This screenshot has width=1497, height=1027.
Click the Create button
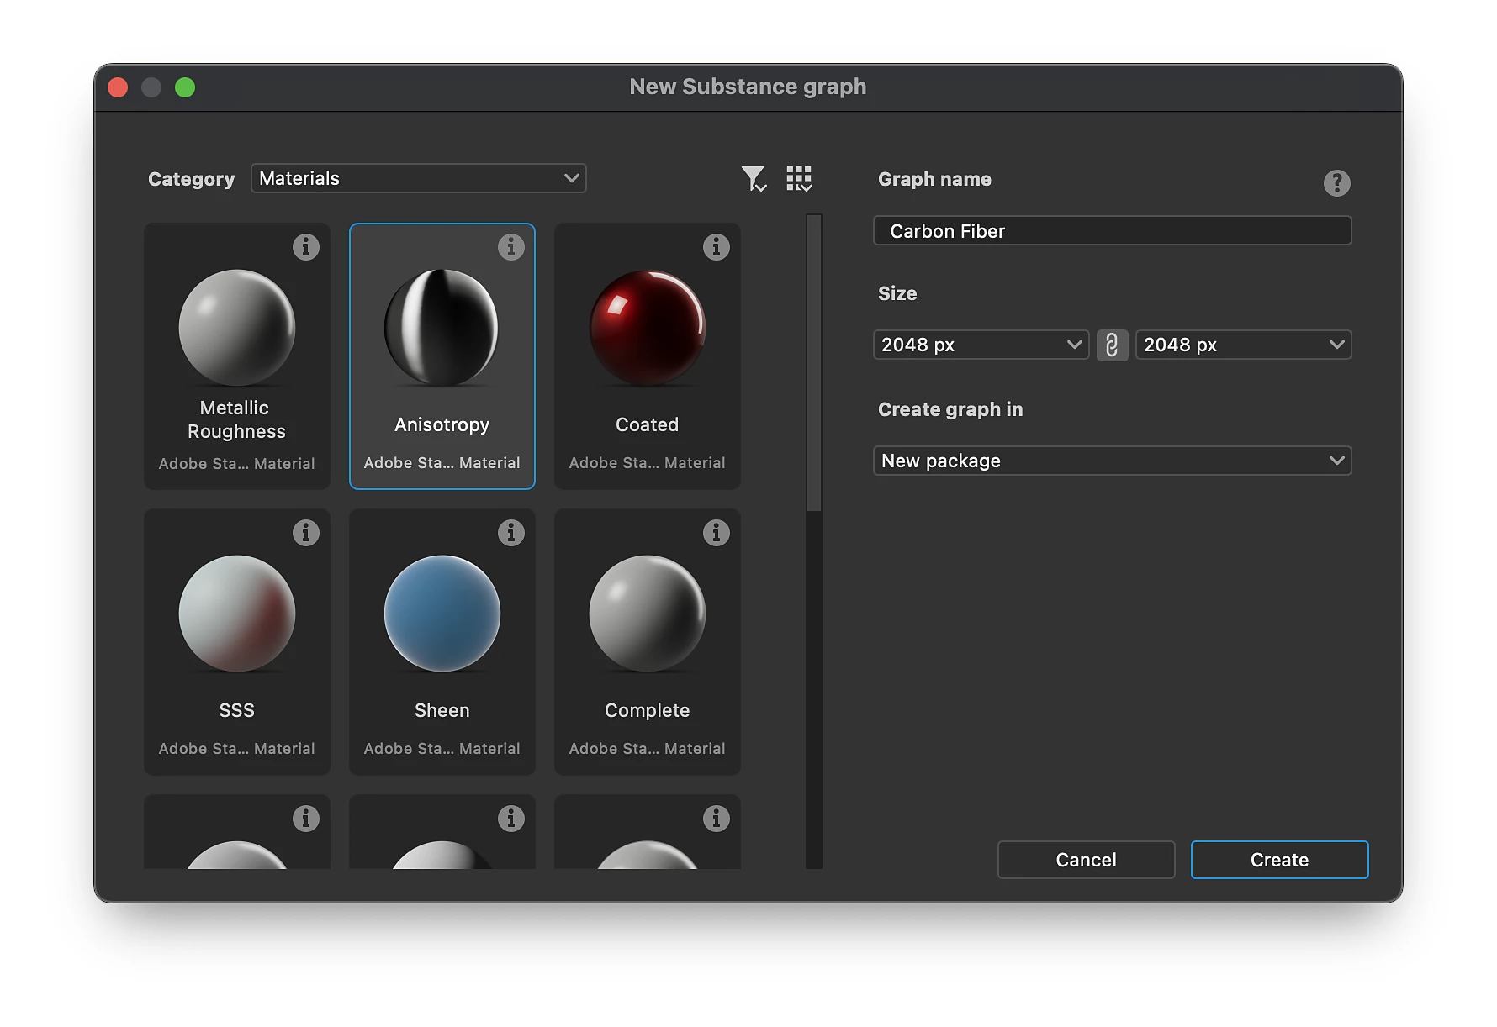[1278, 860]
